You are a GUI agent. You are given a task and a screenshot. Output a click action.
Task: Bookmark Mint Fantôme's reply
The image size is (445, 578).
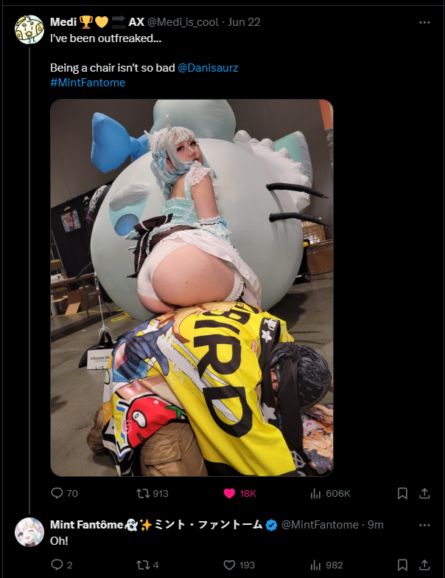point(402,565)
